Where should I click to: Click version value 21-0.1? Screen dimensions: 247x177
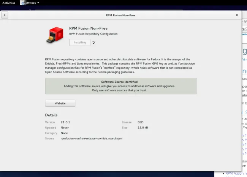click(x=65, y=122)
